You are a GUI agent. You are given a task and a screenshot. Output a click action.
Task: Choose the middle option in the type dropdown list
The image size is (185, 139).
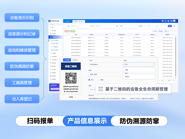(x=139, y=73)
